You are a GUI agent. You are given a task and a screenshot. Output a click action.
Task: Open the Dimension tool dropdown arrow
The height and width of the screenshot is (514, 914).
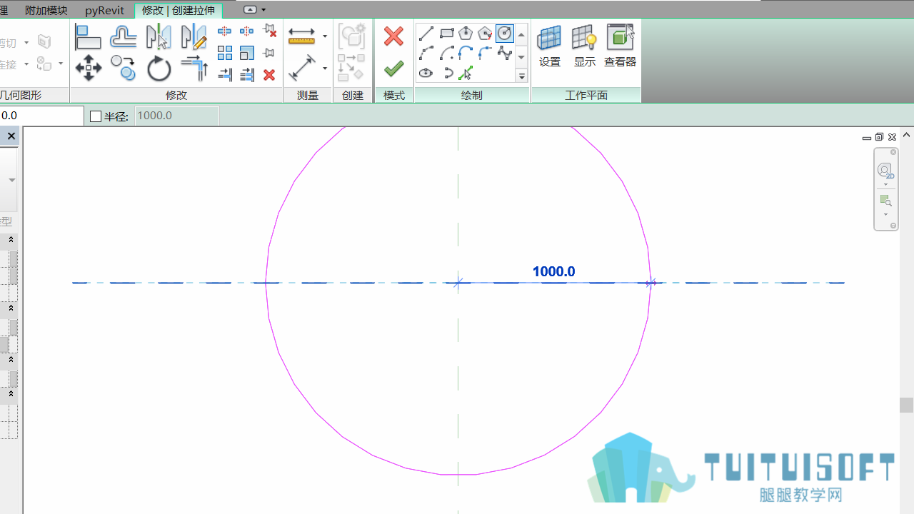click(325, 69)
